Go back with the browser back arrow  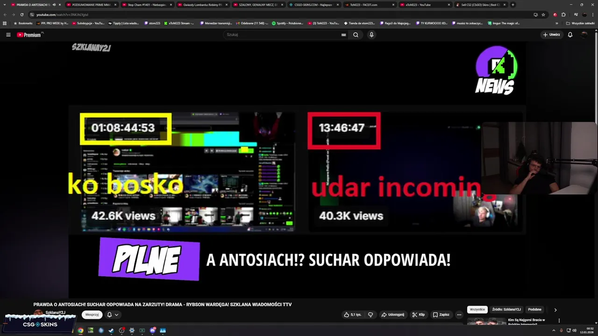point(5,14)
